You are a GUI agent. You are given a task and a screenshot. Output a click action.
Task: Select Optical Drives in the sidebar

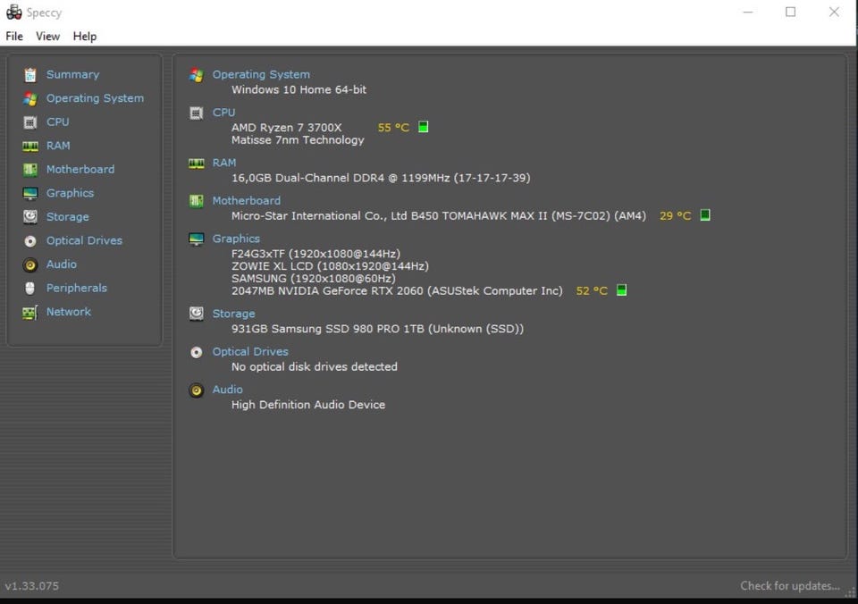[x=84, y=240]
